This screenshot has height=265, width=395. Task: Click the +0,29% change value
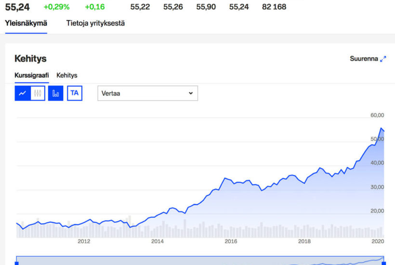[57, 7]
